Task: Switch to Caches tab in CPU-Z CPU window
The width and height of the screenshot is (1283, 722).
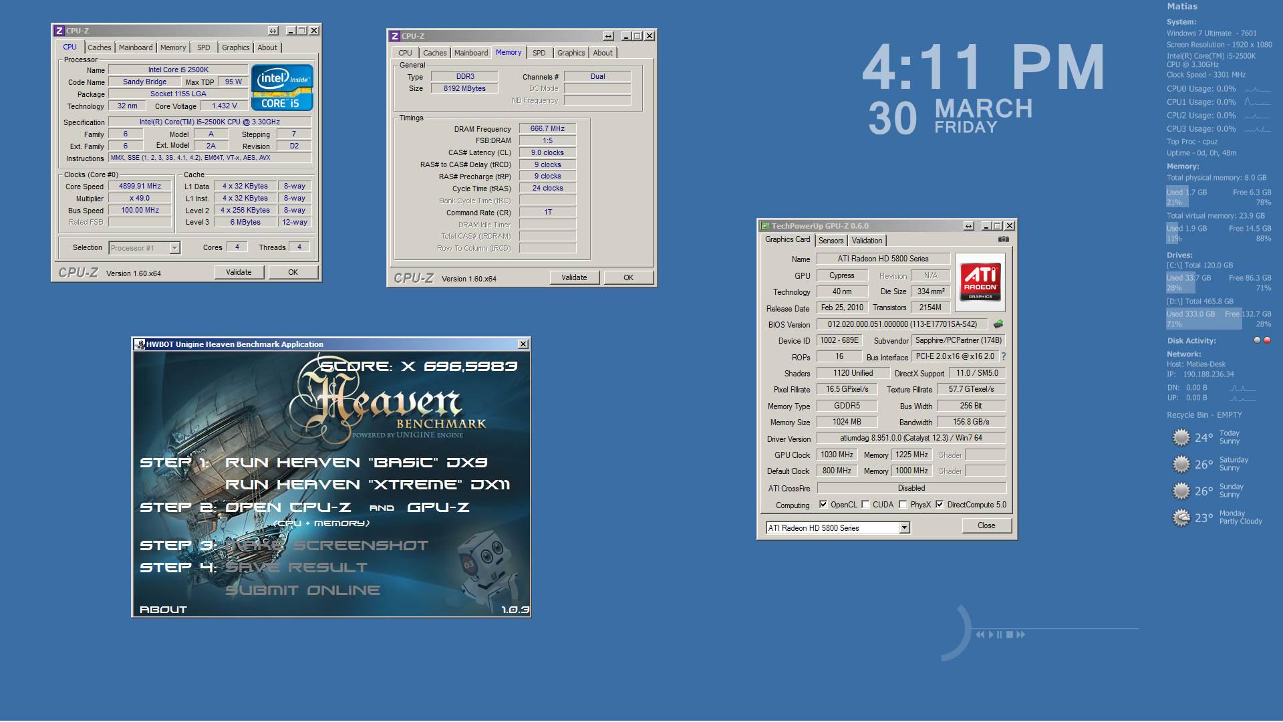Action: click(100, 47)
